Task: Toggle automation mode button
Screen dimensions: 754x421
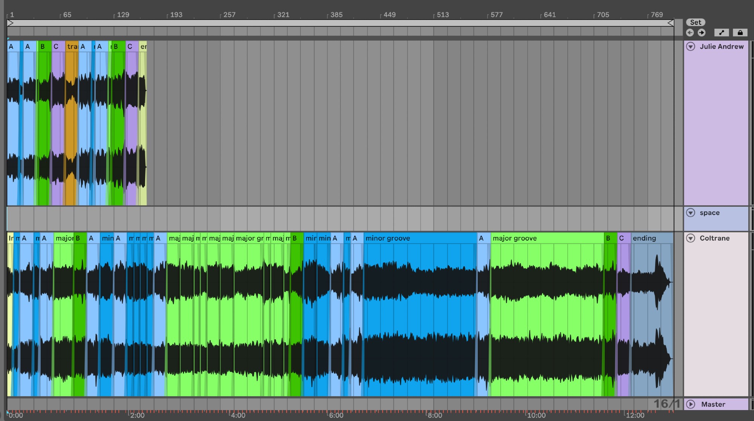Action: point(722,33)
